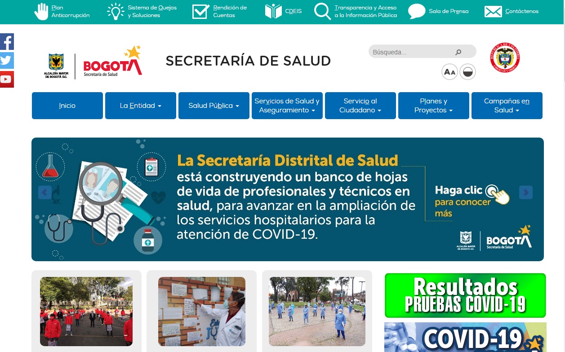The image size is (565, 352).
Task: Open the Planes y Proyectos menu
Action: (433, 106)
